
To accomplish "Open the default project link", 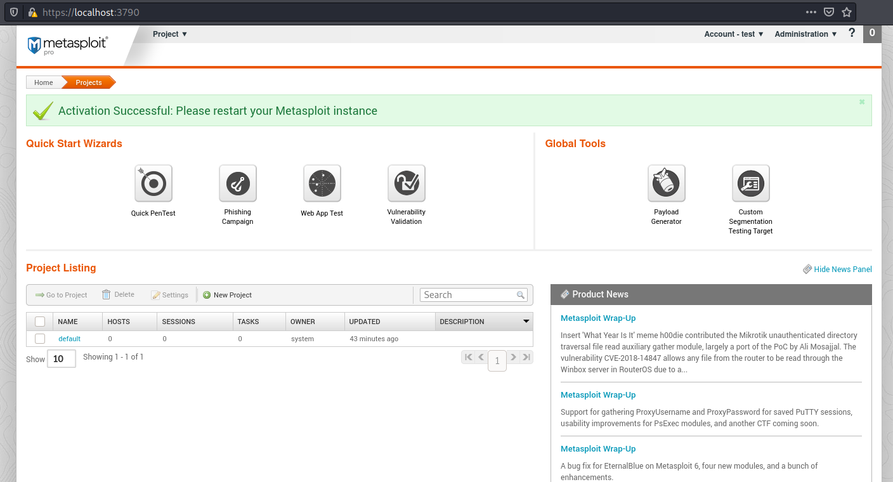I will [70, 339].
